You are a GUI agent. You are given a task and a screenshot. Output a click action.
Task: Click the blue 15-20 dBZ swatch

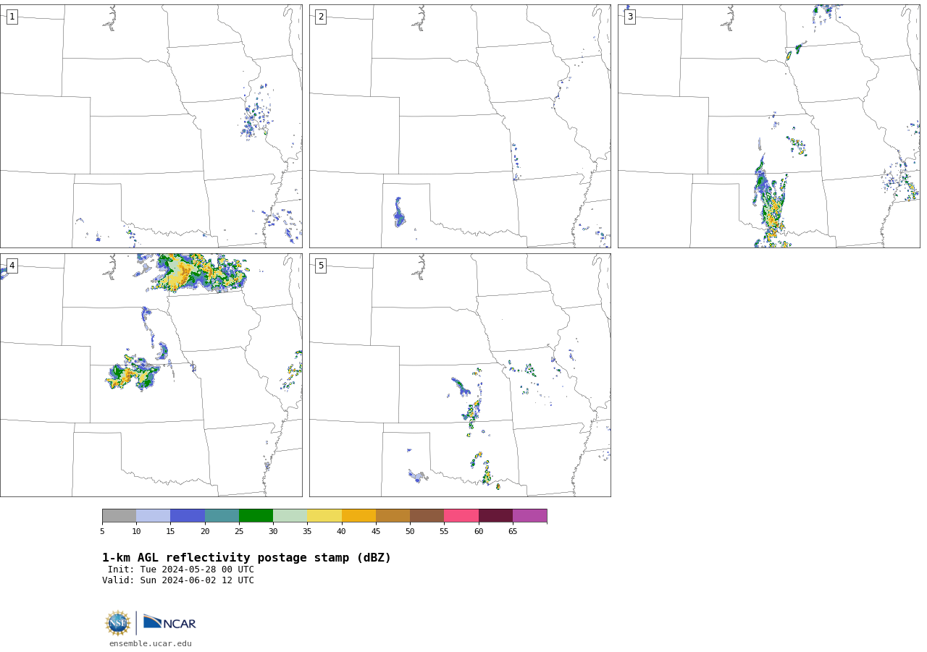(188, 515)
